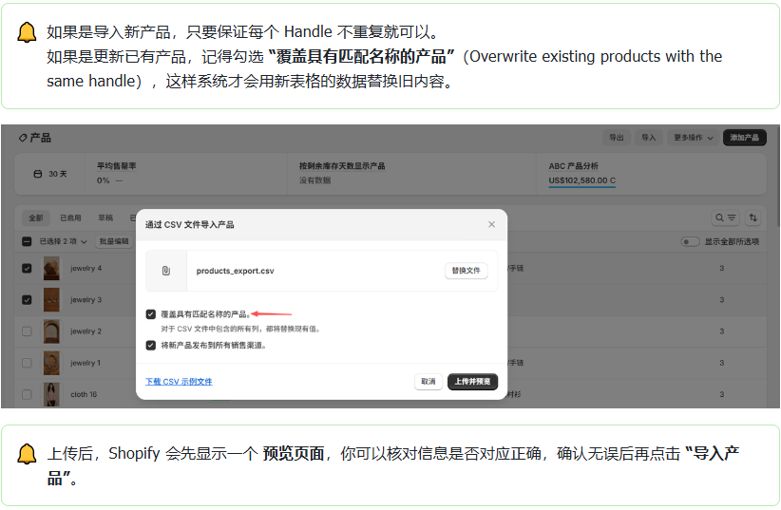Open the jewelry 2 product thumbnail
Image resolution: width=781 pixels, height=510 pixels.
tap(51, 331)
